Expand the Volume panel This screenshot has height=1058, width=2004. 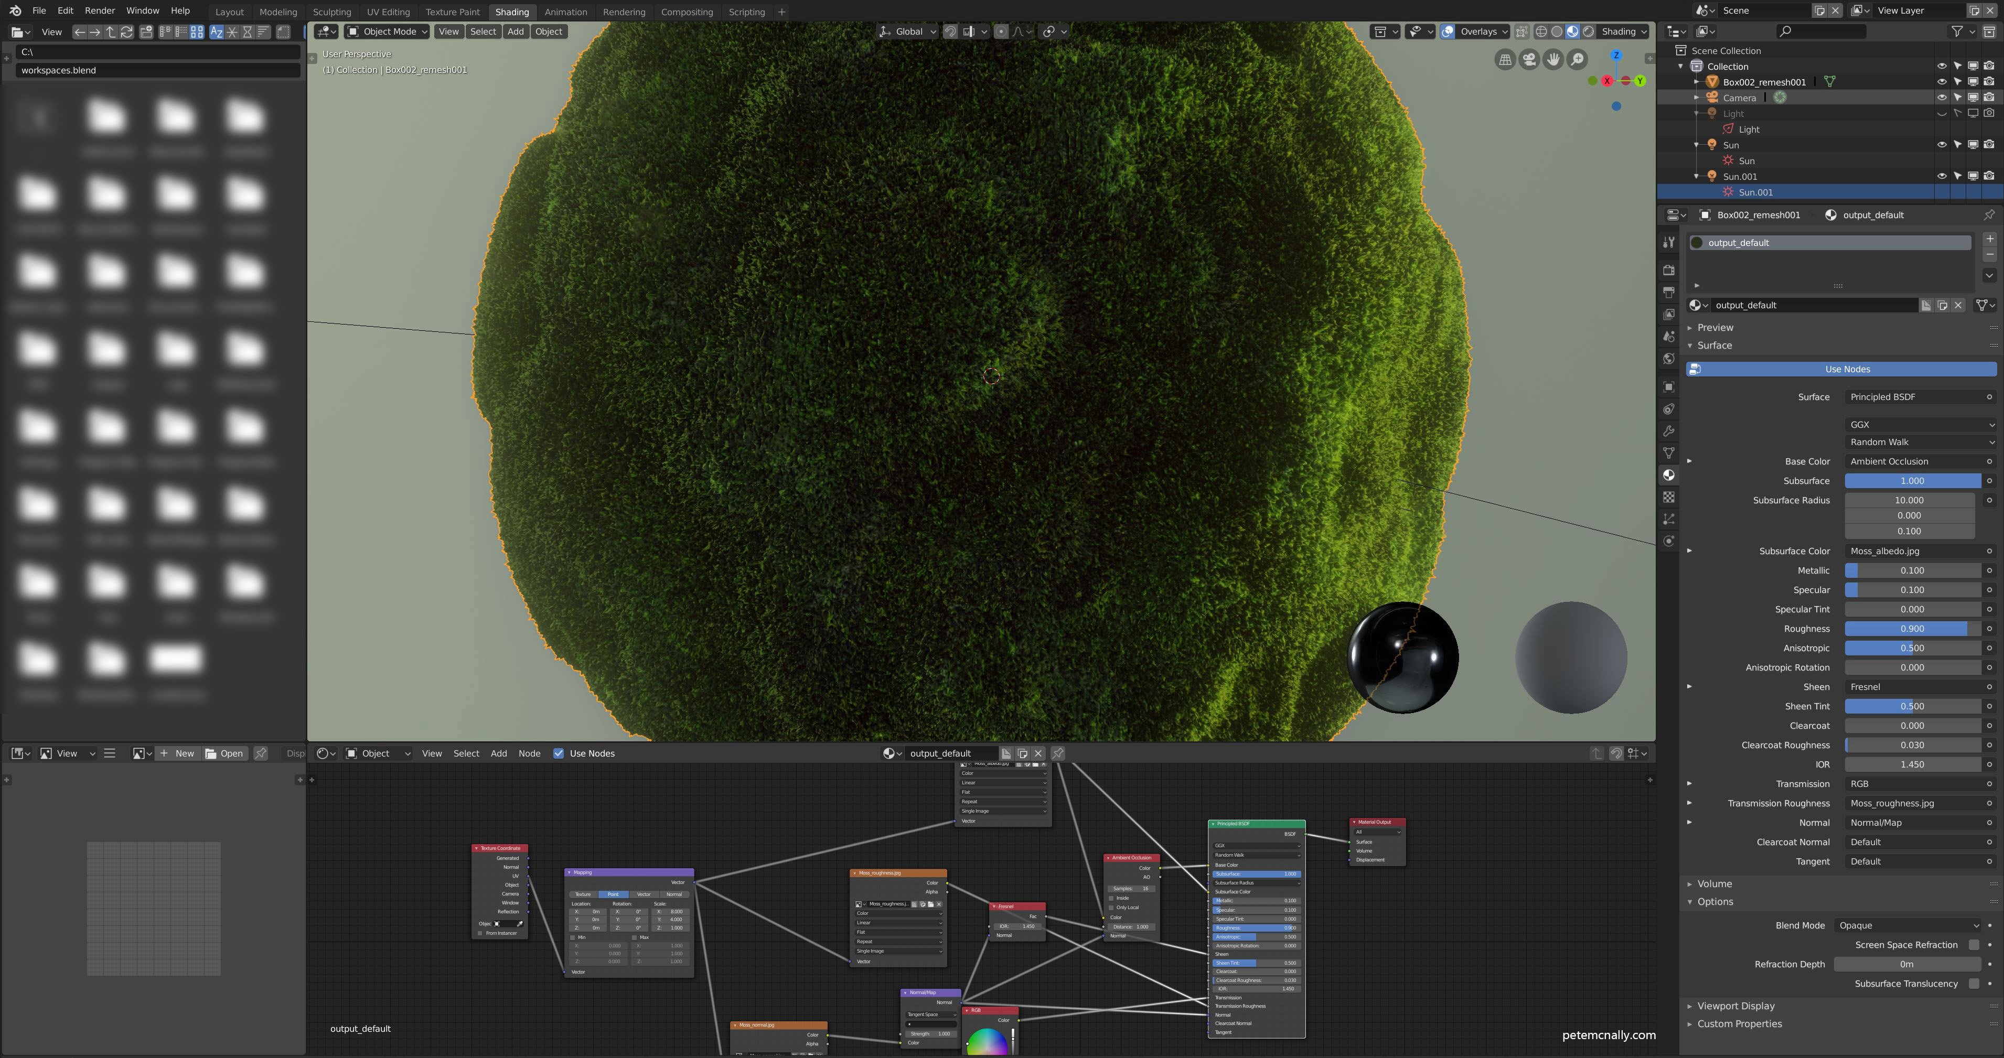click(1714, 884)
